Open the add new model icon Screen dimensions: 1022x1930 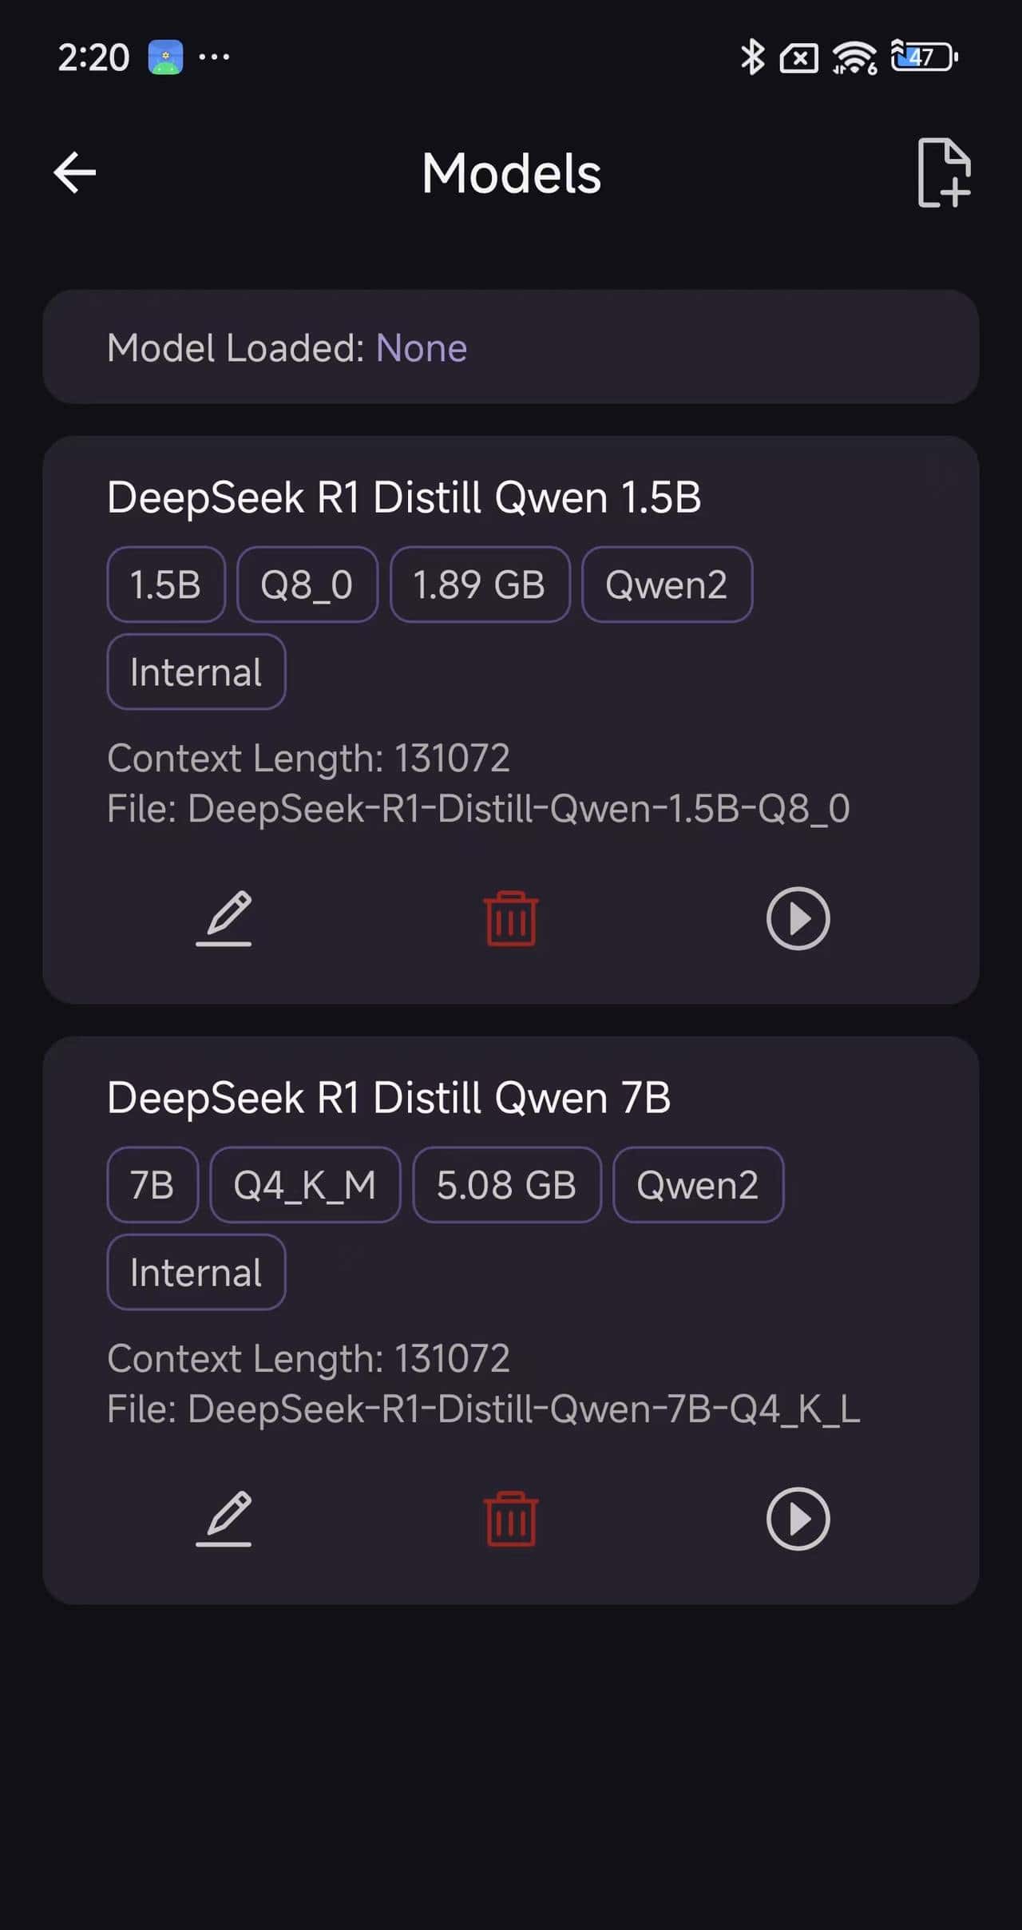[943, 172]
